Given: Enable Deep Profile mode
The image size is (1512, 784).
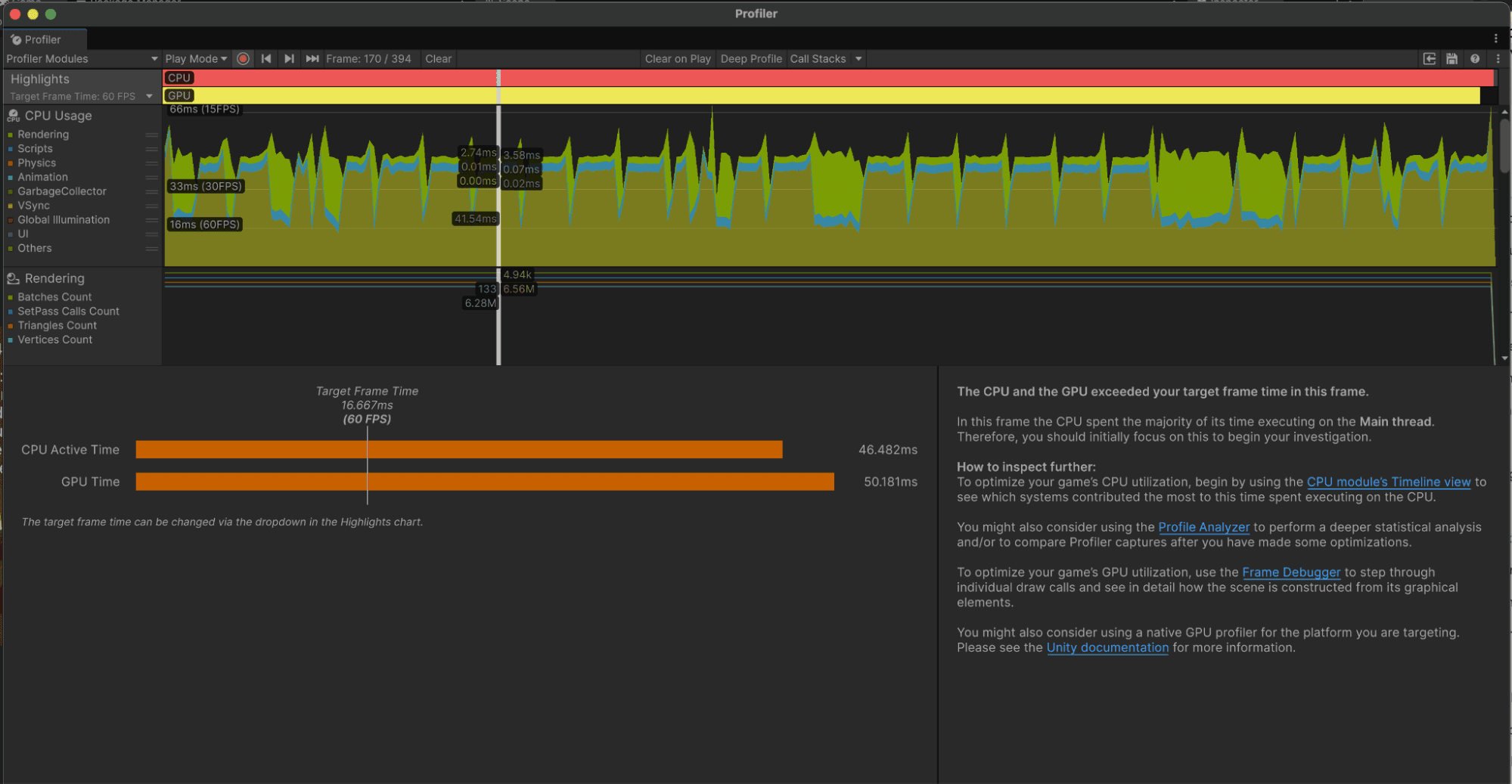Looking at the screenshot, I should pos(751,58).
